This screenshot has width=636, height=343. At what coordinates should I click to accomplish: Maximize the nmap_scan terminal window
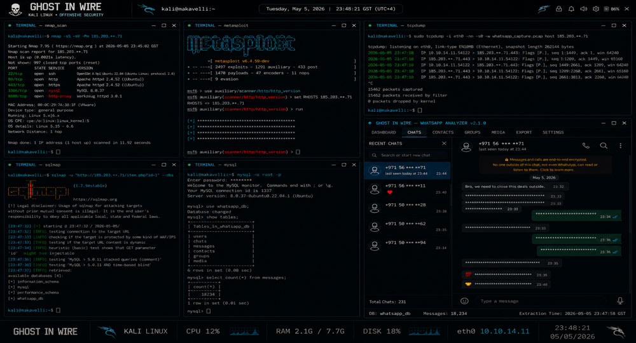tap(164, 25)
